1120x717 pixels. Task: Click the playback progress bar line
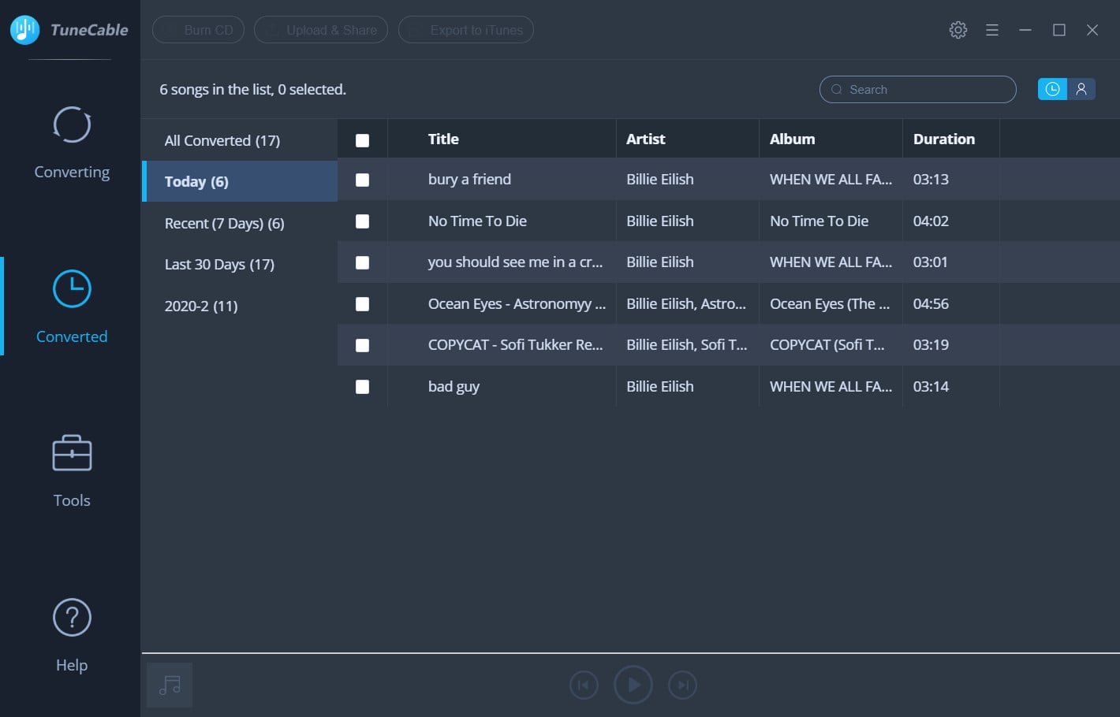pyautogui.click(x=631, y=653)
